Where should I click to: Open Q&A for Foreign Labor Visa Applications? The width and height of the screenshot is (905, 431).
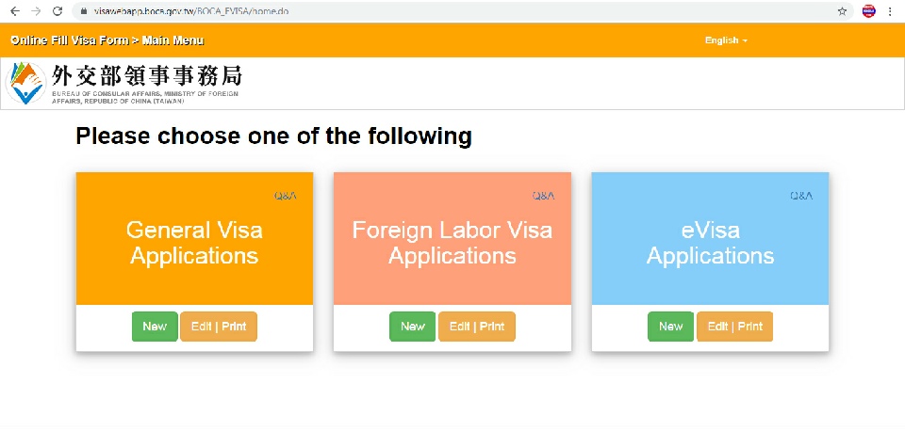pos(543,196)
